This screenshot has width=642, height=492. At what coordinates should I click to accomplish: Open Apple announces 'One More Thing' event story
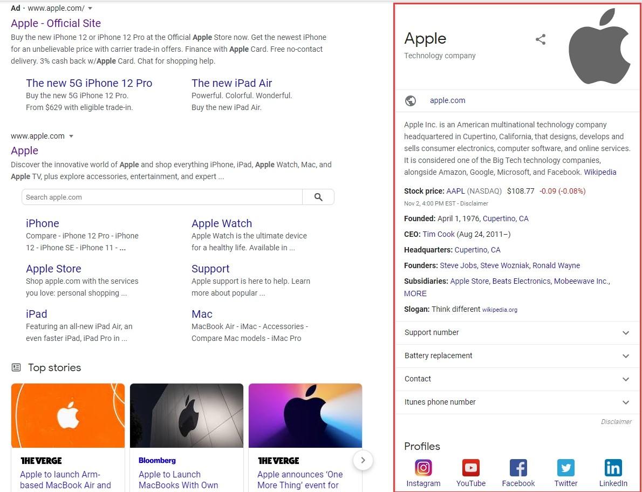tap(300, 480)
